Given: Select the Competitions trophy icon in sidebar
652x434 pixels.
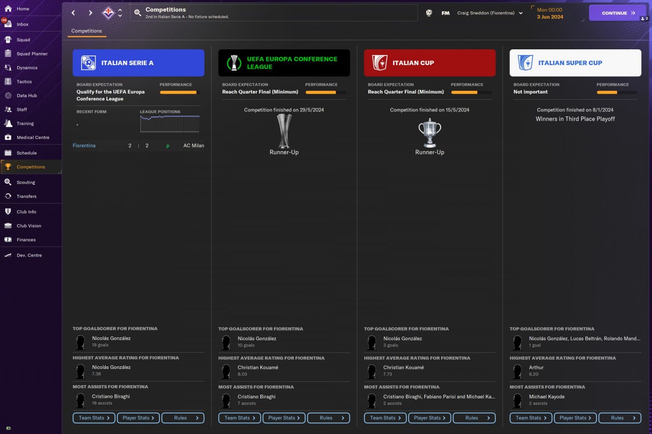Looking at the screenshot, I should (8, 167).
